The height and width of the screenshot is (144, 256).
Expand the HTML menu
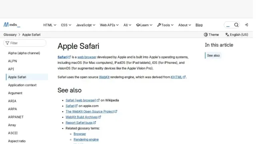coord(50,25)
